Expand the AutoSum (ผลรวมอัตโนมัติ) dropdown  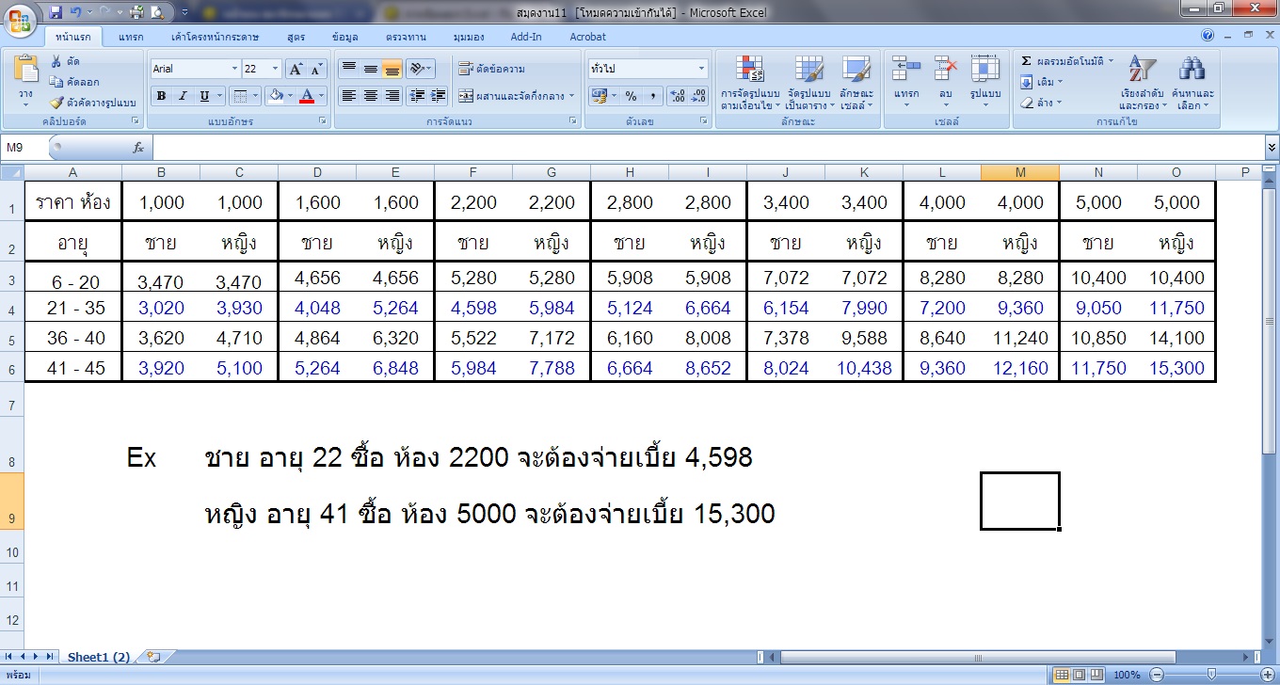1111,61
